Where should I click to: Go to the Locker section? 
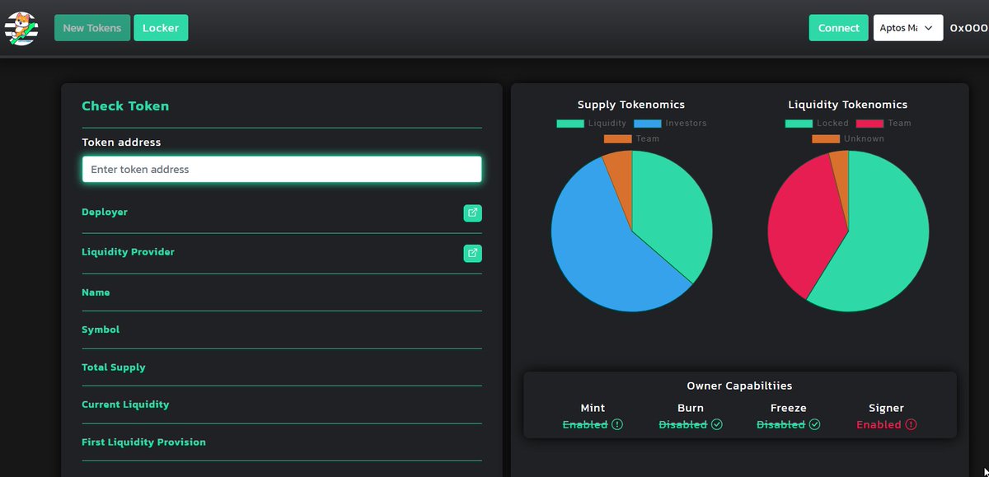coord(161,28)
